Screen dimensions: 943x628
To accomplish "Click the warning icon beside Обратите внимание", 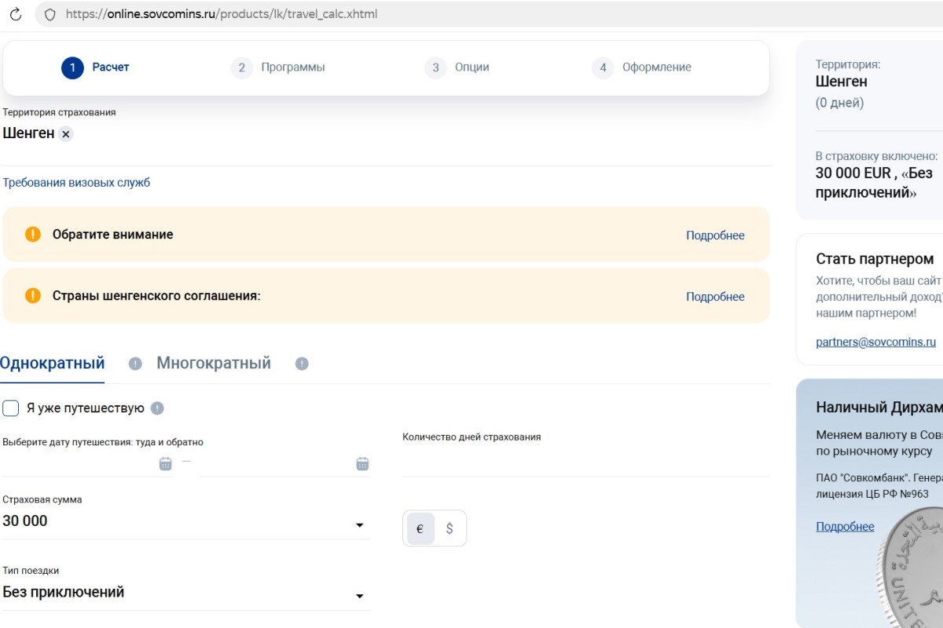I will point(33,234).
